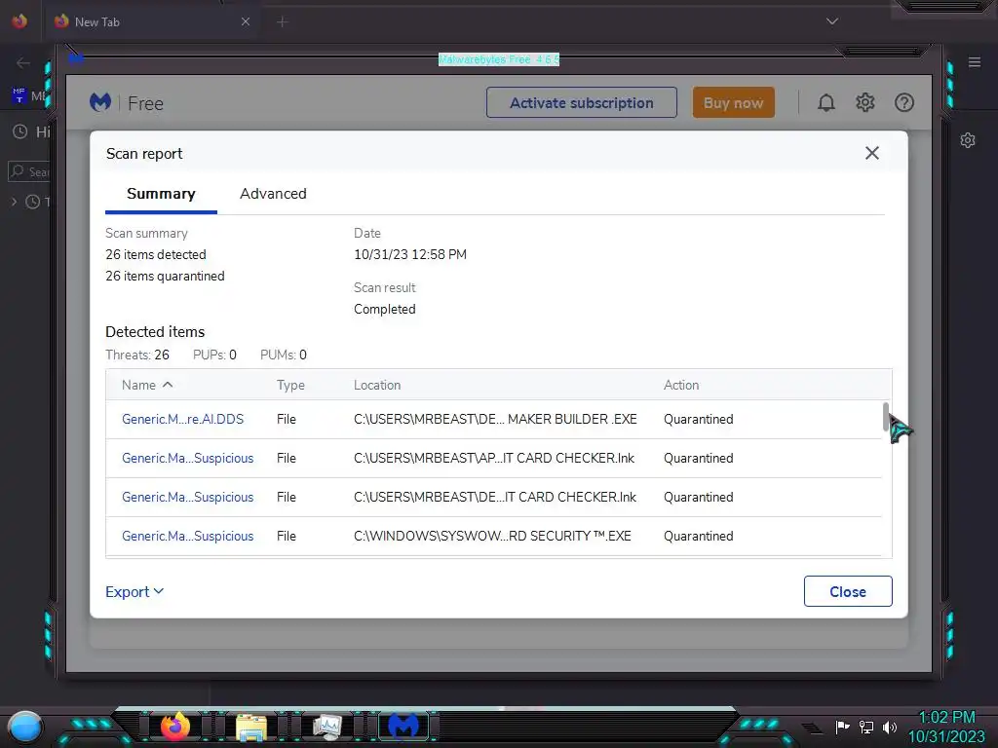Select the Summary tab
The height and width of the screenshot is (748, 998).
161,194
